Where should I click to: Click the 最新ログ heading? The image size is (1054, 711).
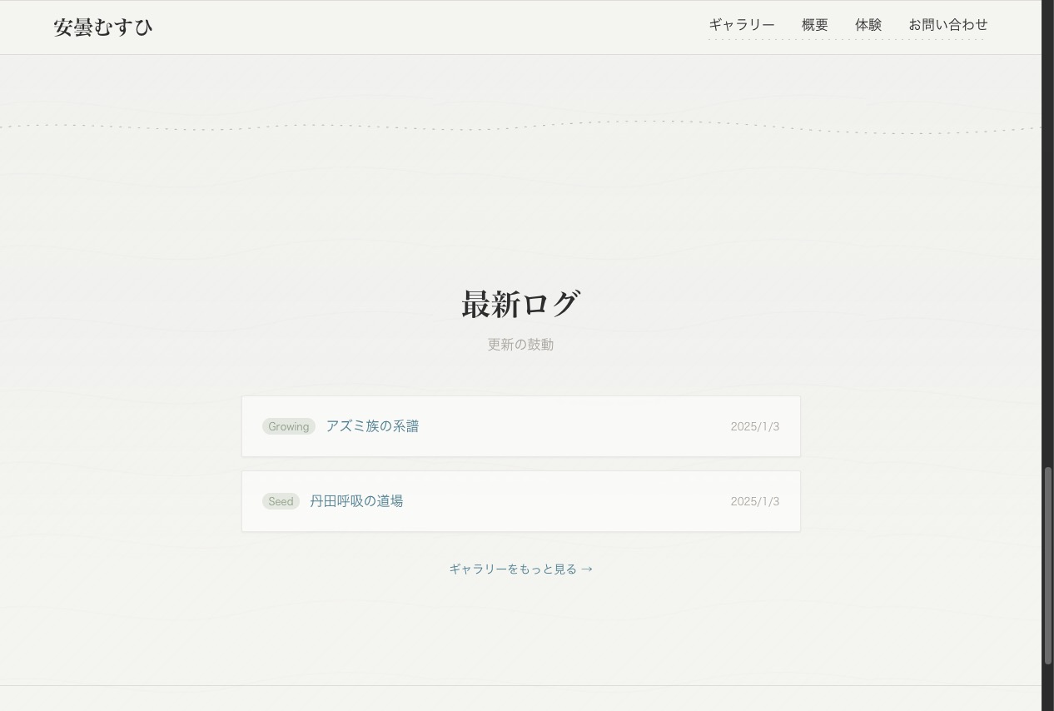520,304
